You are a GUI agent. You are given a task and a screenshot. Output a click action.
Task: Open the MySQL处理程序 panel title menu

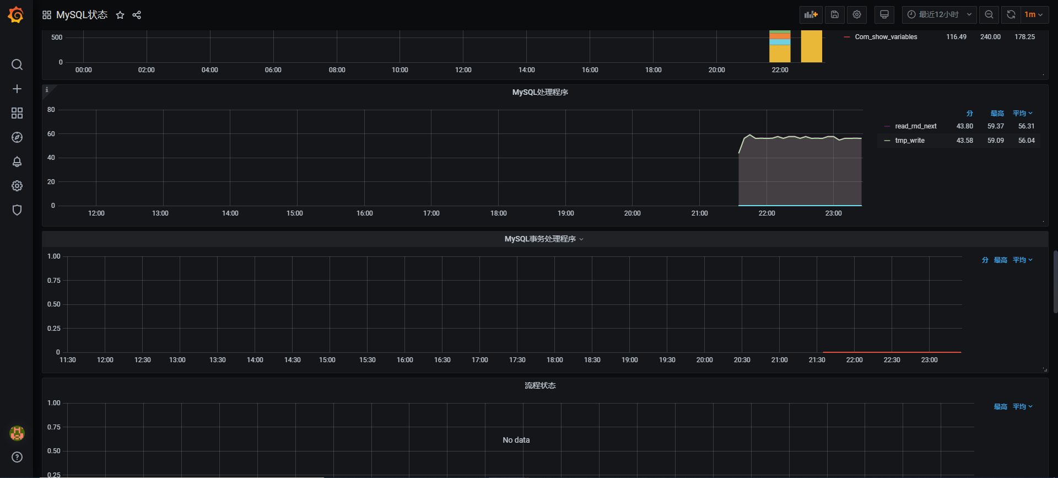(540, 92)
